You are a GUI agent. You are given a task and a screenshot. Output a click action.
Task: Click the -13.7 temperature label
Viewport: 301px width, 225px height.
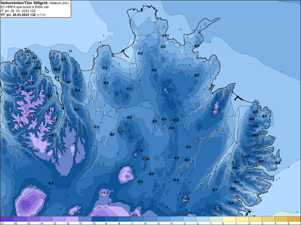pyautogui.click(x=54, y=120)
